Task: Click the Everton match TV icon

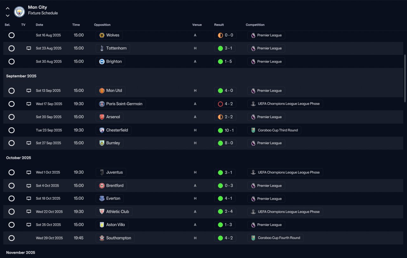Action: (x=29, y=199)
